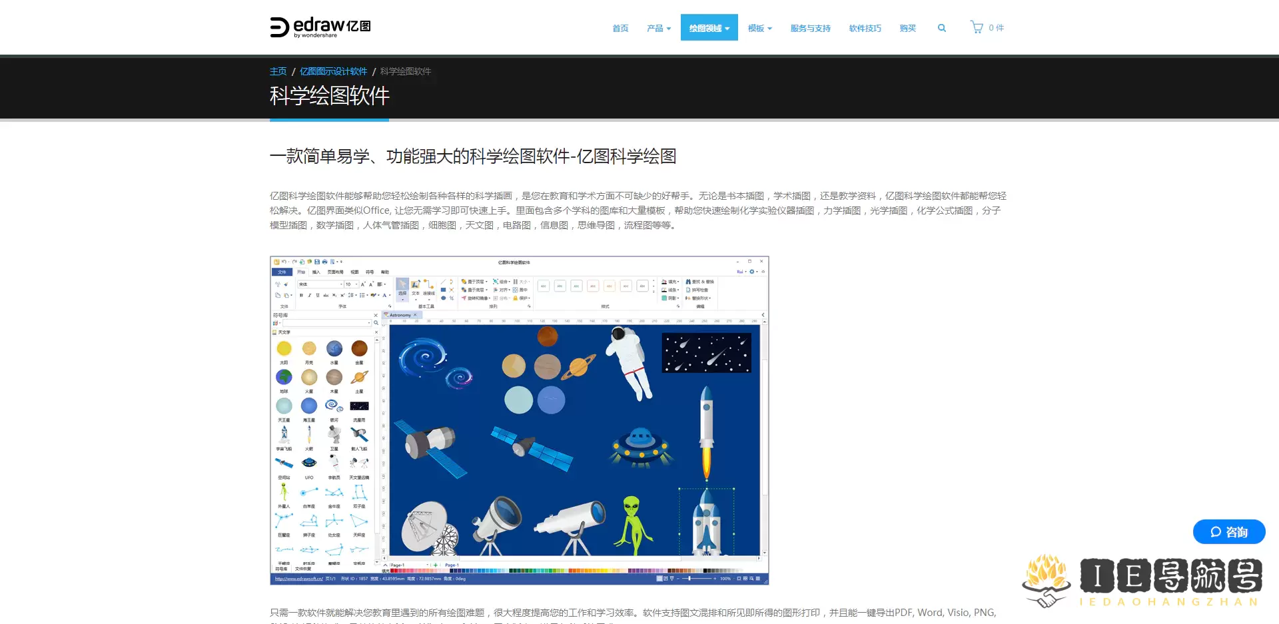Adjust the zoom slider in the status bar
Viewport: 1279px width, 624px height.
coord(696,579)
